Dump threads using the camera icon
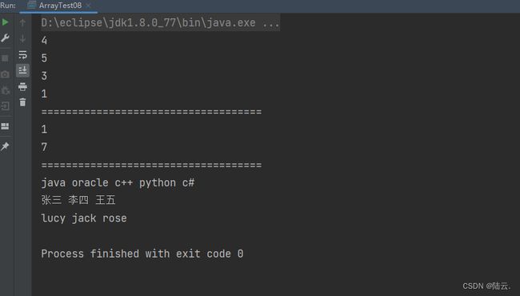520x296 pixels. [x=5, y=74]
